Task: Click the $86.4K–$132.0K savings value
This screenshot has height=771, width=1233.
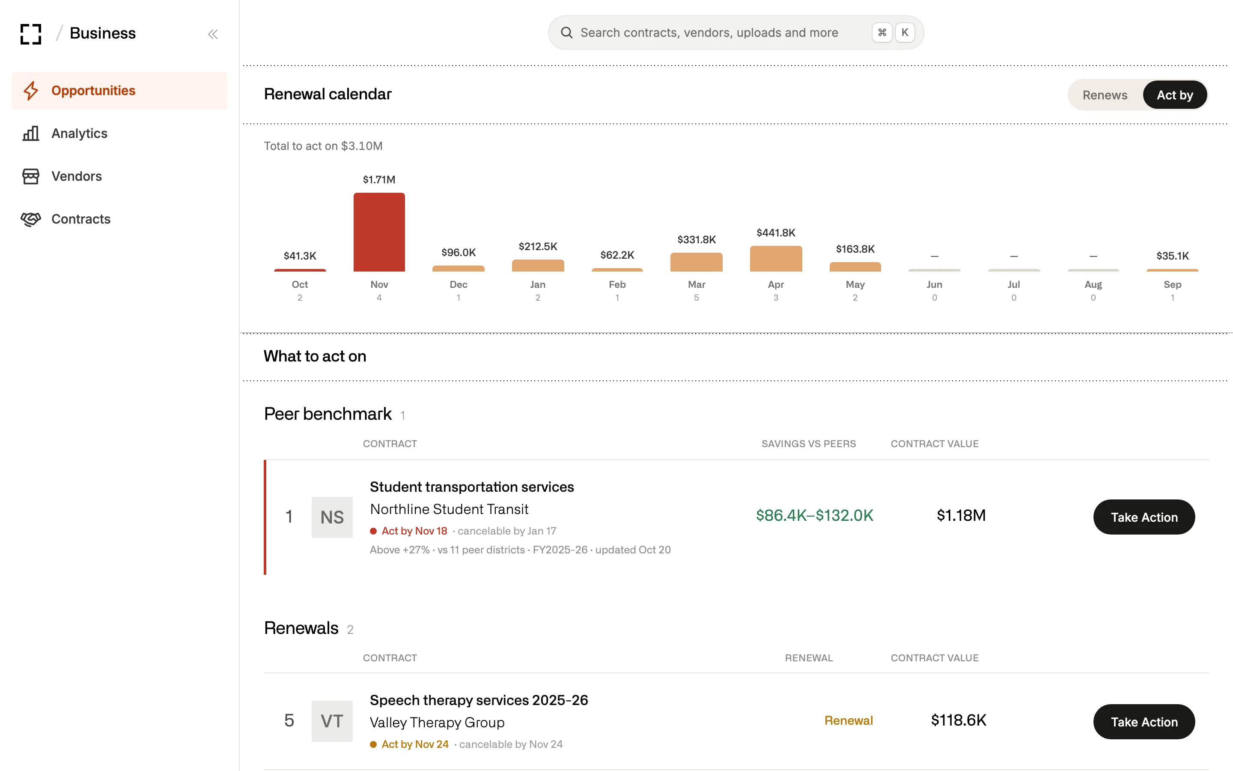Action: click(x=814, y=515)
